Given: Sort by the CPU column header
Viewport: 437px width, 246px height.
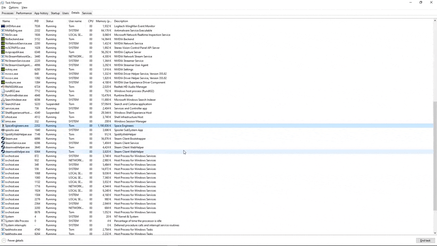Looking at the screenshot, I should [90, 21].
